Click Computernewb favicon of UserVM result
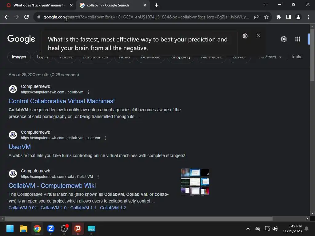 tap(13, 135)
